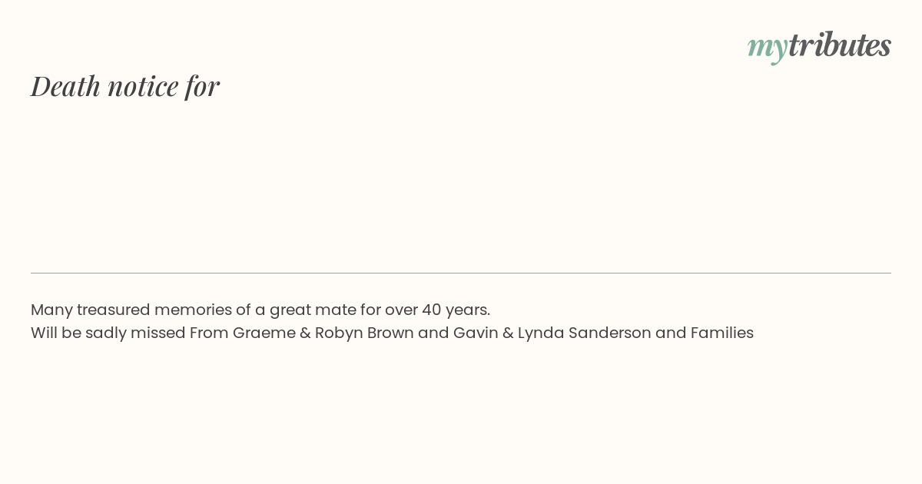This screenshot has width=922, height=484.
Task: Select the "Death notice for" heading
Action: tap(125, 85)
